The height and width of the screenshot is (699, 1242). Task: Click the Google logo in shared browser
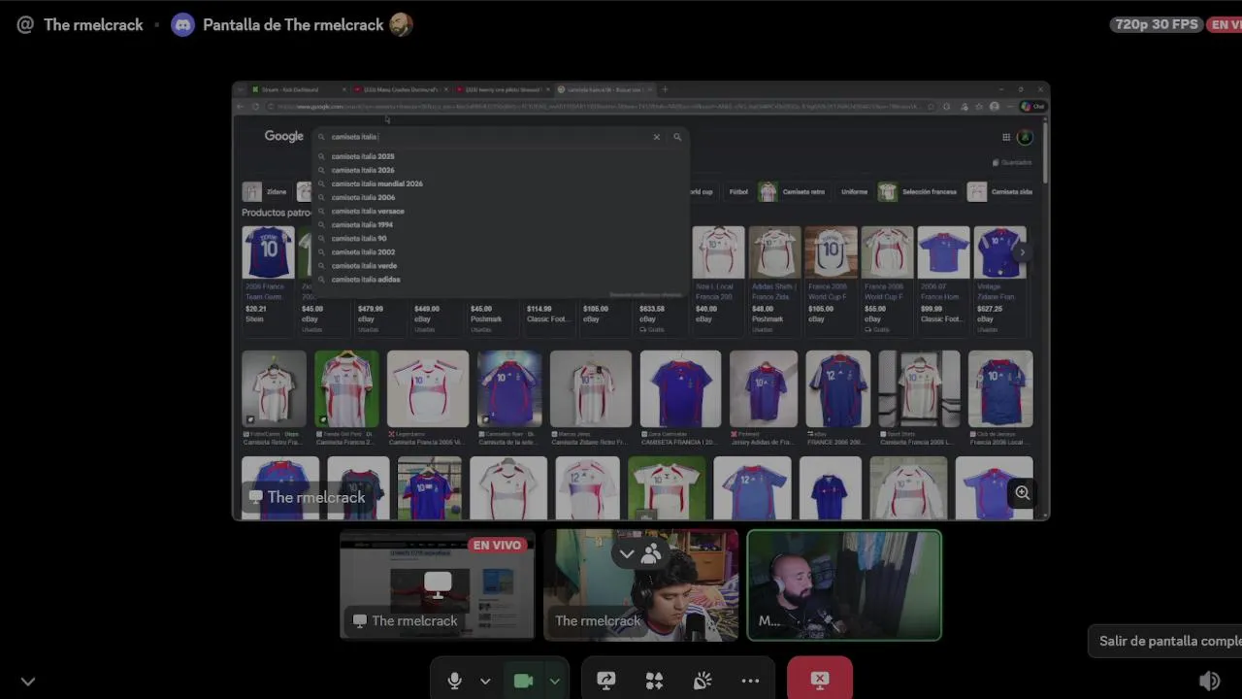point(284,136)
